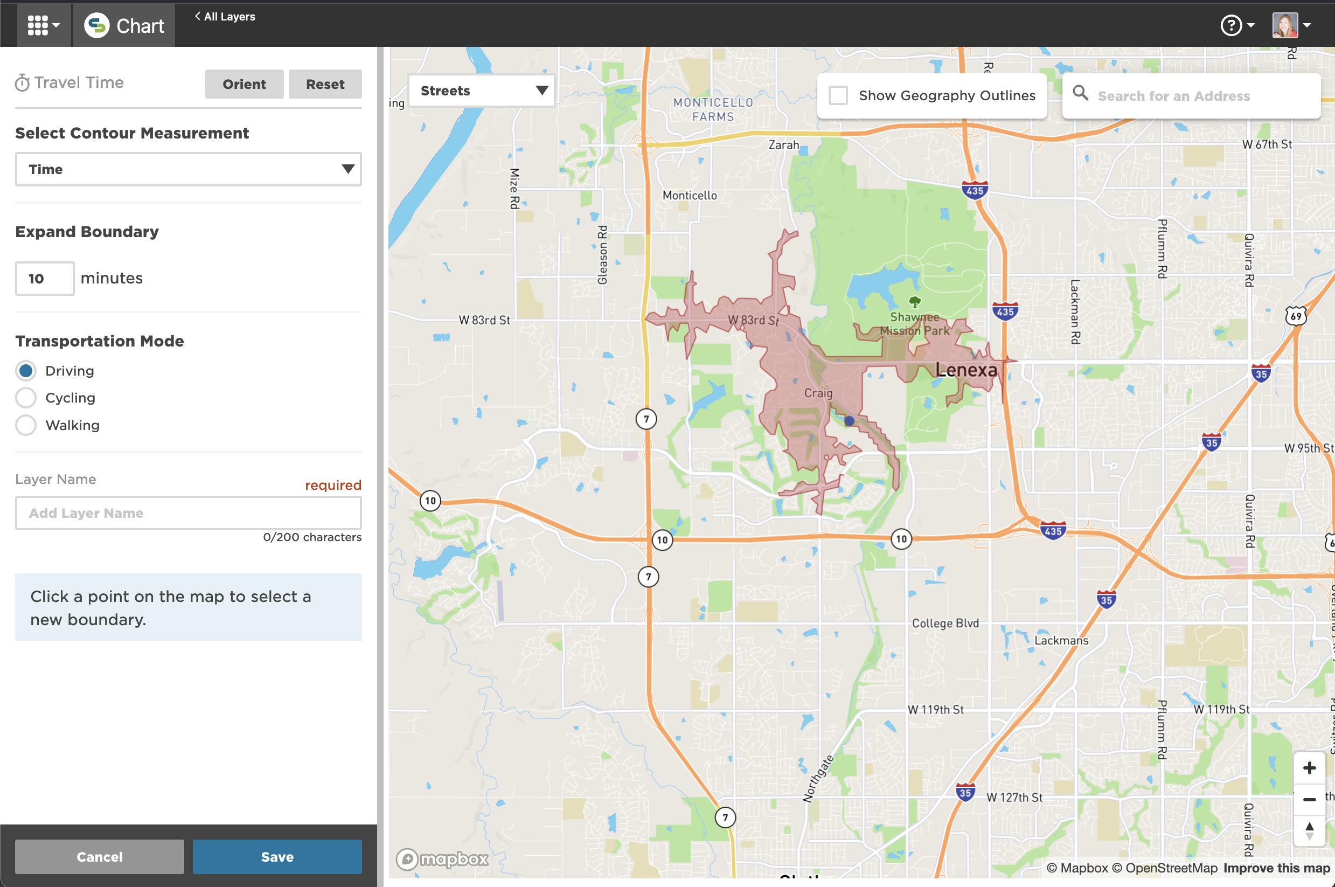Go back to All Layers
Image resolution: width=1335 pixels, height=887 pixels.
(x=225, y=16)
